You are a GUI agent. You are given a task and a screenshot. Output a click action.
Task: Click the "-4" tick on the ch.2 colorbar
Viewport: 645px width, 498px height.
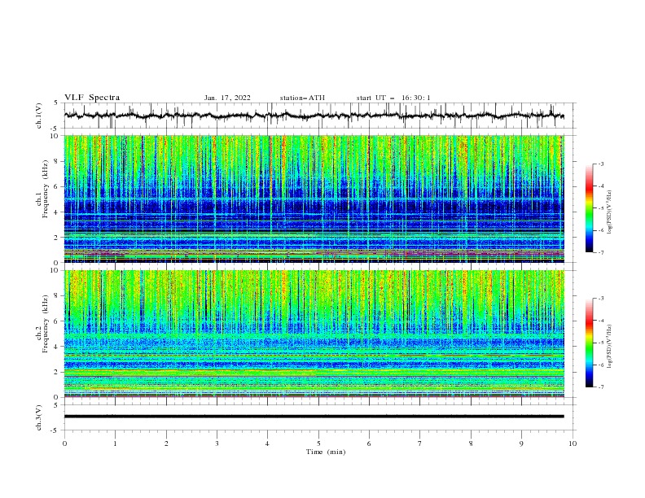pos(601,321)
